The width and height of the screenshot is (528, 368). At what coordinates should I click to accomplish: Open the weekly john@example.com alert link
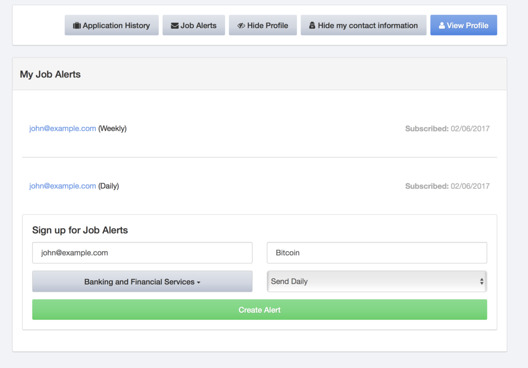coord(63,128)
